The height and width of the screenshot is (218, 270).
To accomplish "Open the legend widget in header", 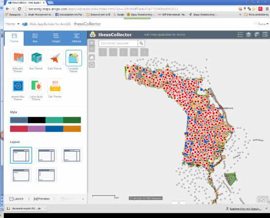I will point(240,35).
